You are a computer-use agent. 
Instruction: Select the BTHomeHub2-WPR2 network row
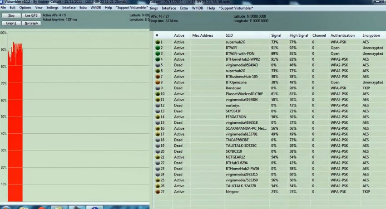[x=242, y=59]
